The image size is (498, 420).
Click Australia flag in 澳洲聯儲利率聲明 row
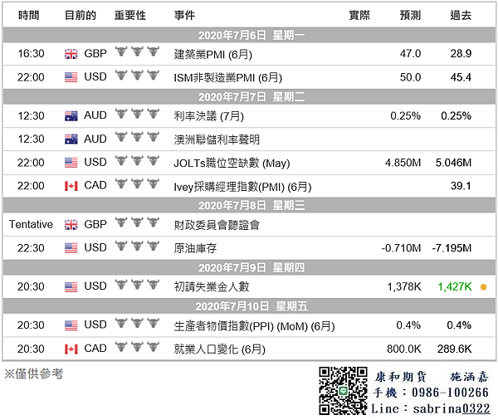coord(71,139)
